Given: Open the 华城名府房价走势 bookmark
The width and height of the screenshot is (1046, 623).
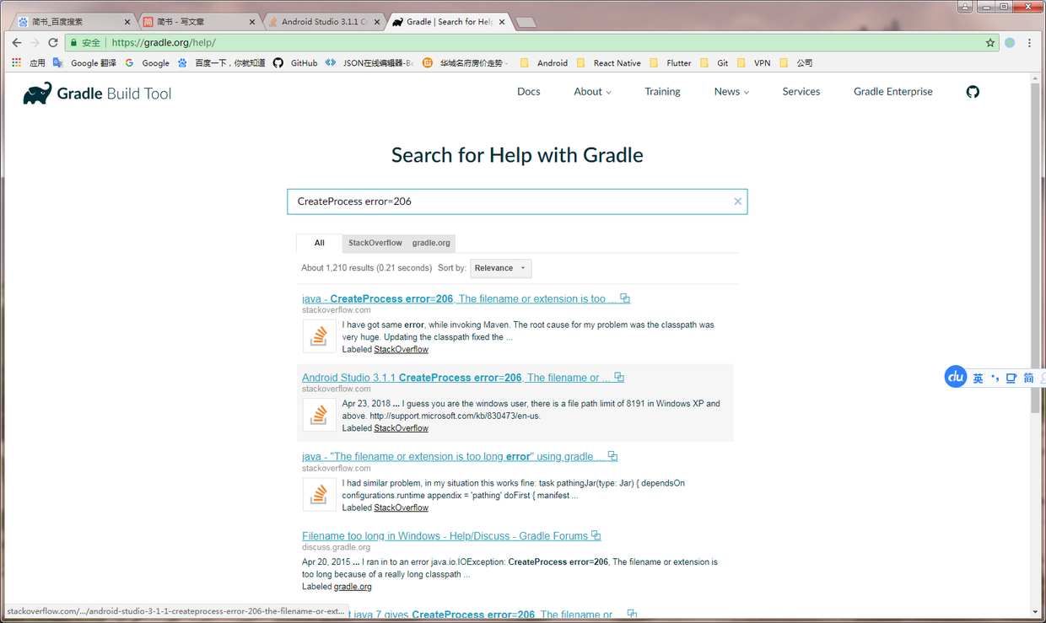Looking at the screenshot, I should 465,63.
